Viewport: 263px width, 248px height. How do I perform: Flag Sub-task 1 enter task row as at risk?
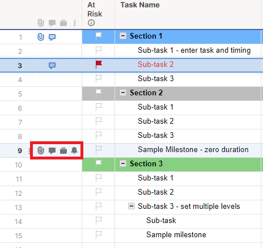tap(99, 51)
